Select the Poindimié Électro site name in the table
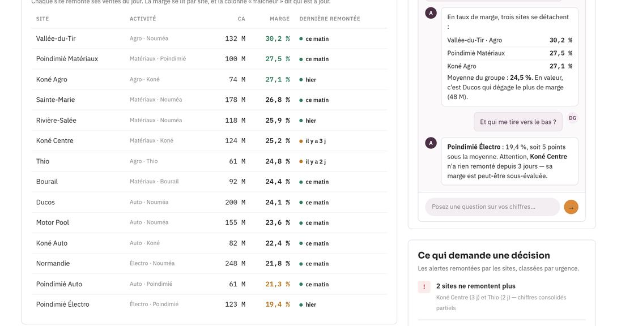 [62, 304]
